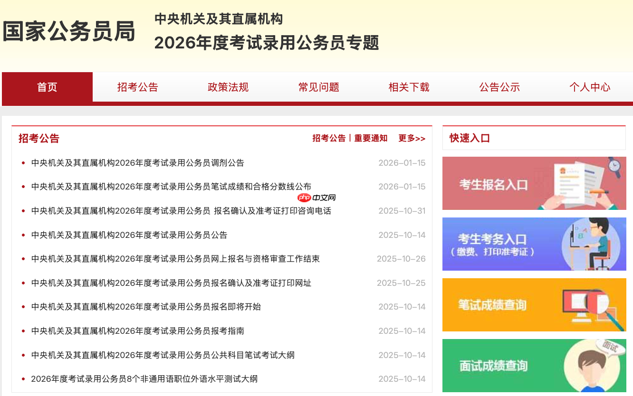Open the 常见问题 section
Viewport: 633px width, 396px height.
pos(318,87)
